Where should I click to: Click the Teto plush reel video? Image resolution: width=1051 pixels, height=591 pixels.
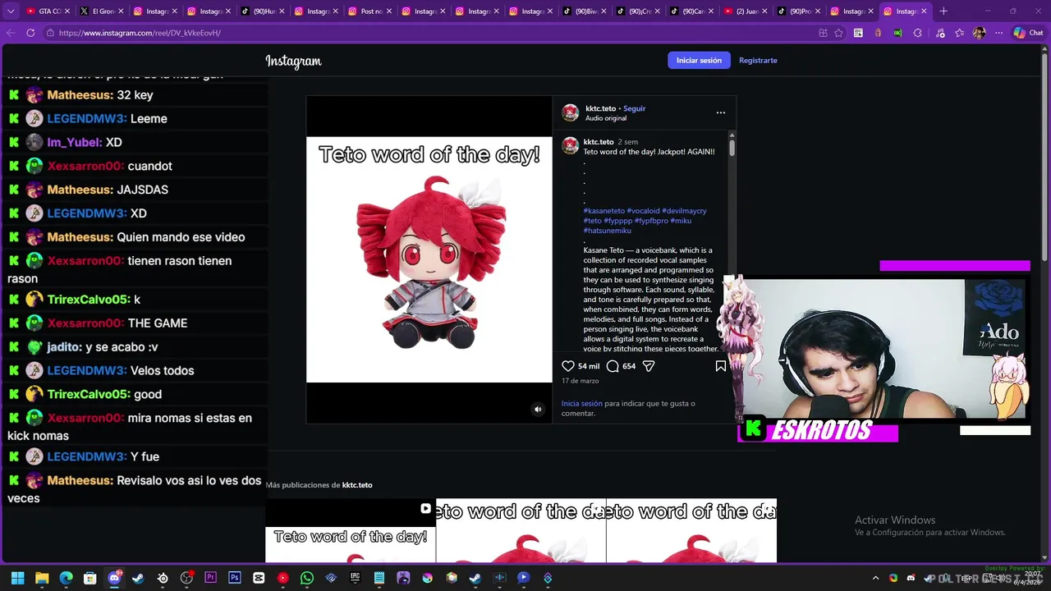pos(429,259)
